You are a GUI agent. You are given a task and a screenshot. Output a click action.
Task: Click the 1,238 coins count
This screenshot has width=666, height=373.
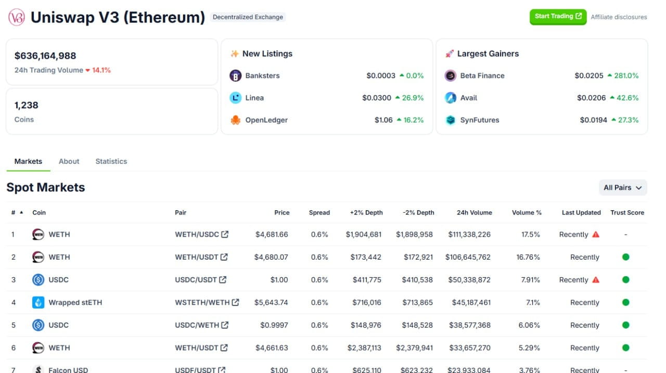click(x=27, y=105)
